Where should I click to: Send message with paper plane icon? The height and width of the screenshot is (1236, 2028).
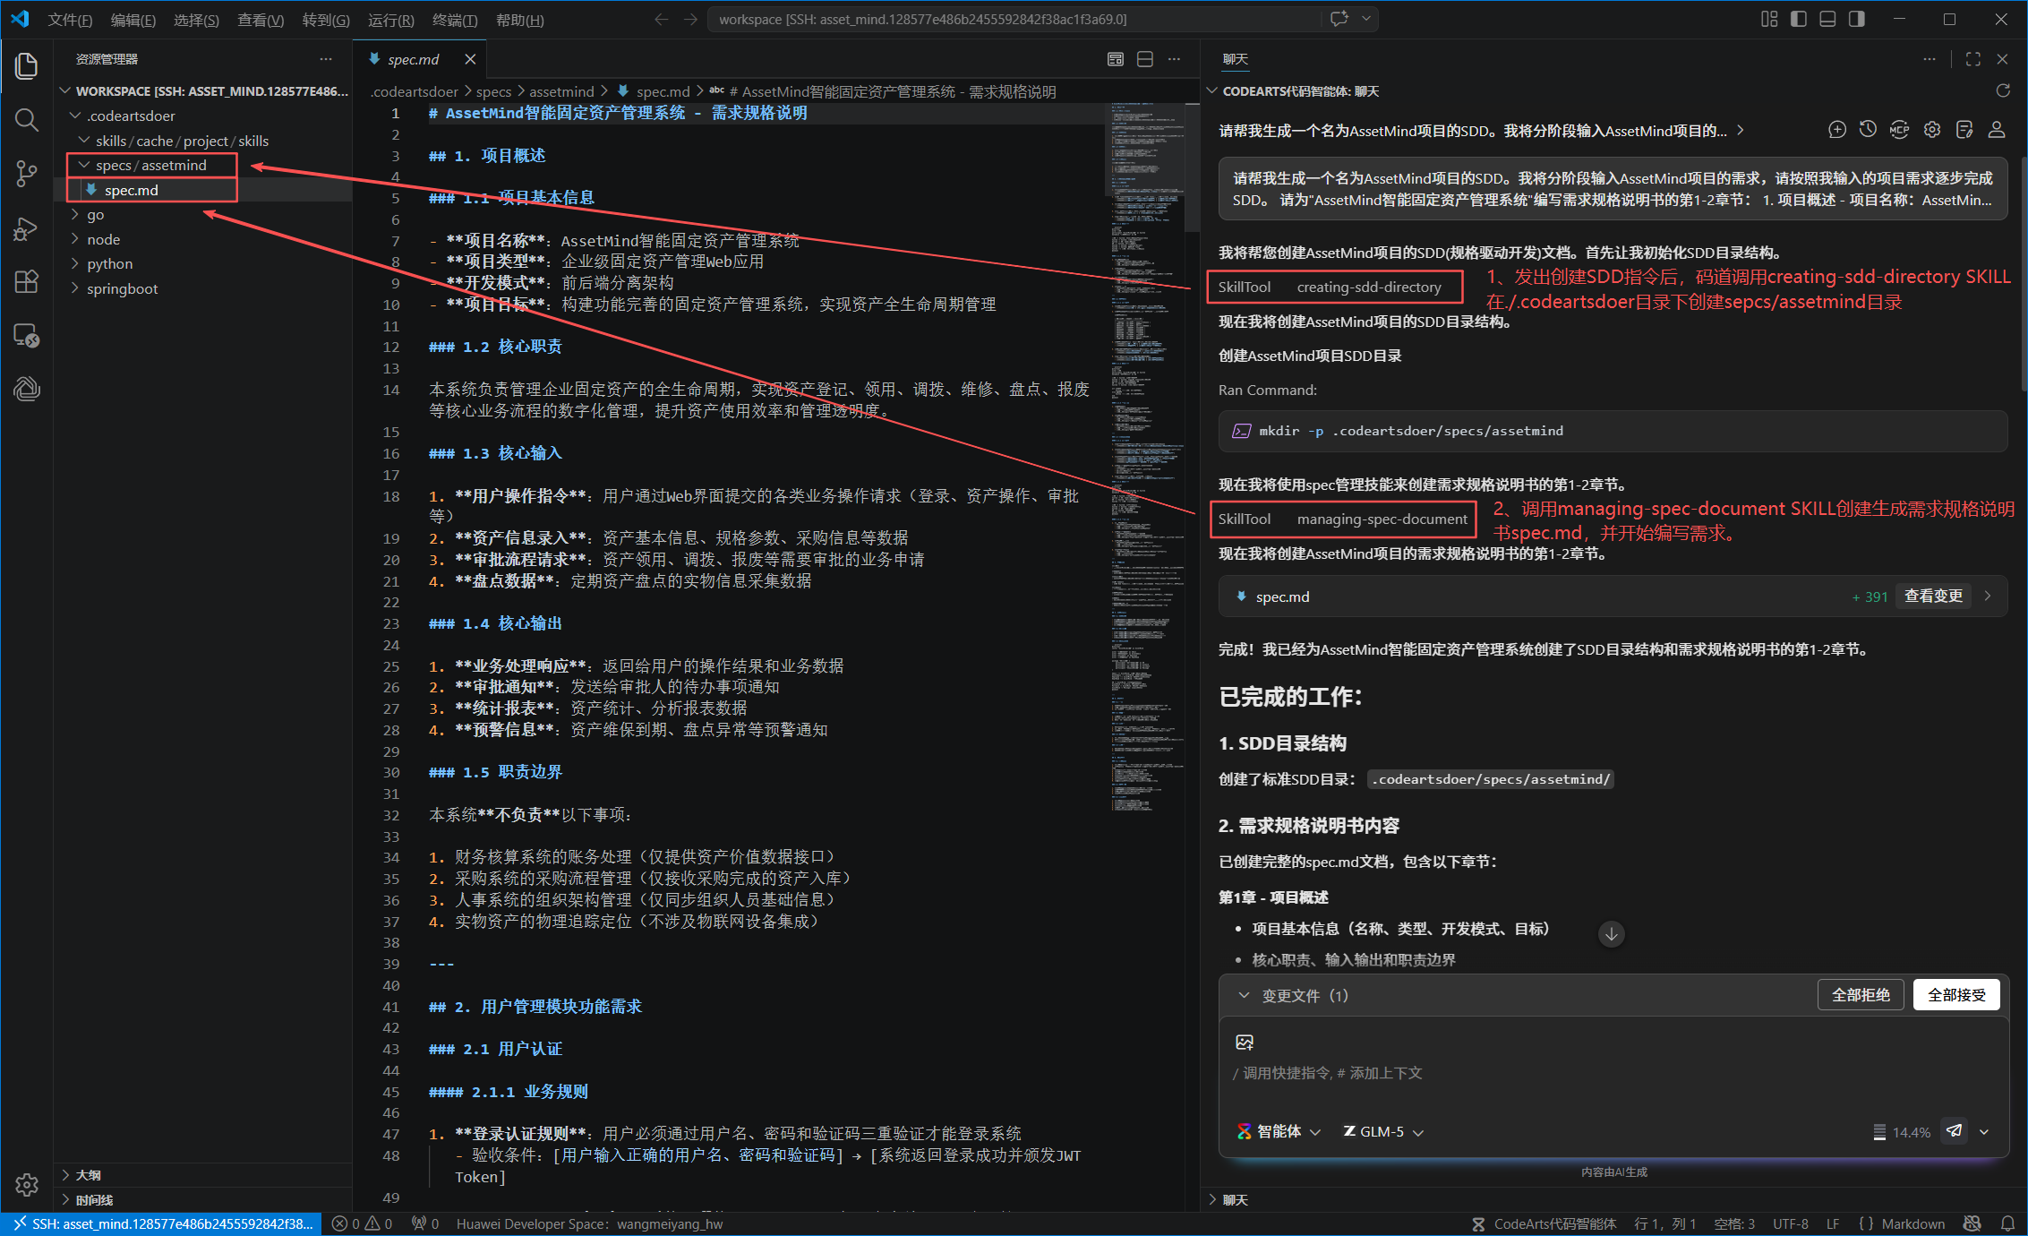(1955, 1131)
